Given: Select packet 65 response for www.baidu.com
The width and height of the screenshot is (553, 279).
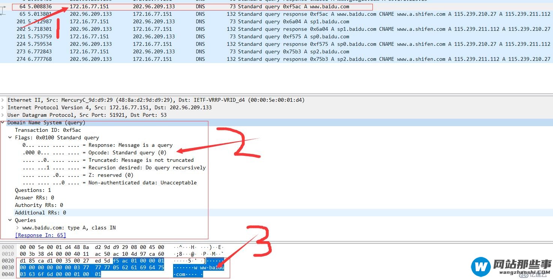Looking at the screenshot, I should point(276,14).
